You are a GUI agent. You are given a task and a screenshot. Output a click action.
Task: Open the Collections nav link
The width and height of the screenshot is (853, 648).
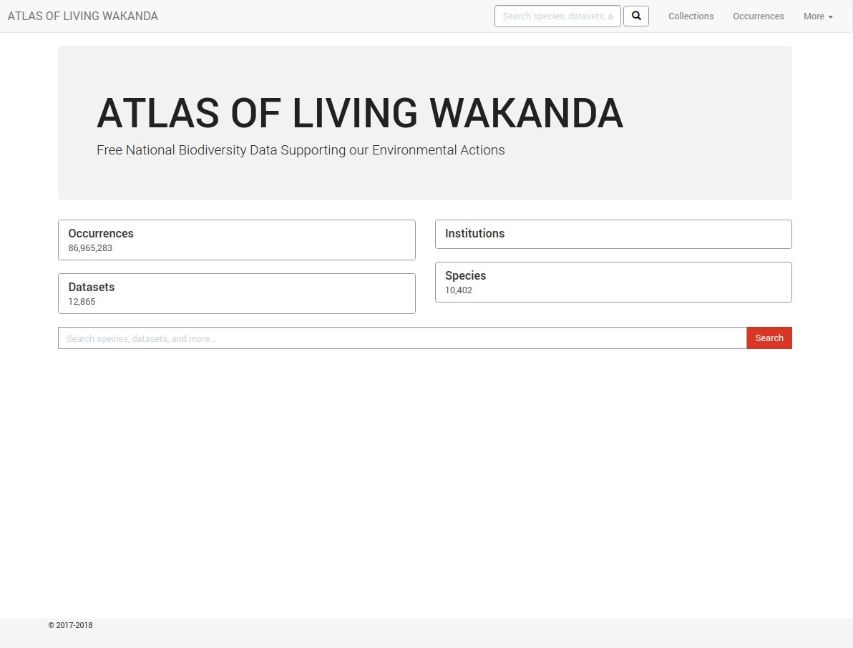tap(691, 16)
